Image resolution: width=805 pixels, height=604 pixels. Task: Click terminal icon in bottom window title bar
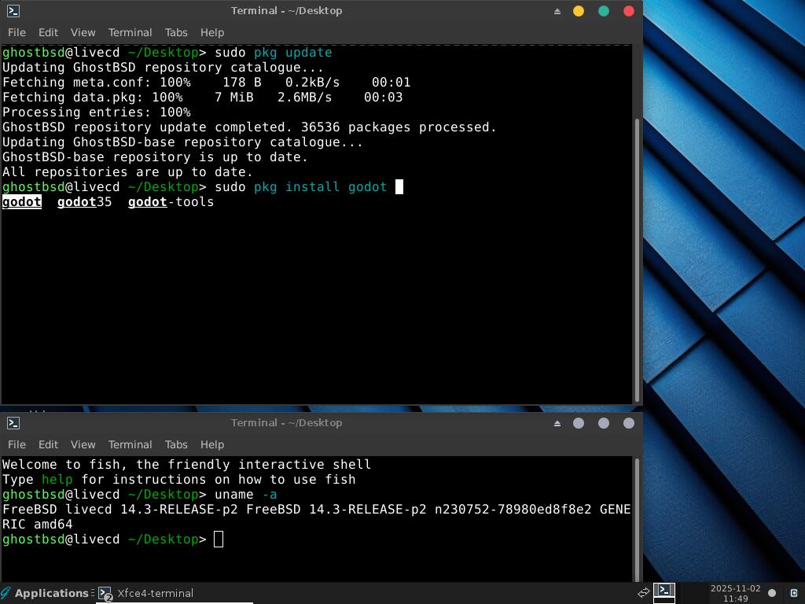[13, 422]
